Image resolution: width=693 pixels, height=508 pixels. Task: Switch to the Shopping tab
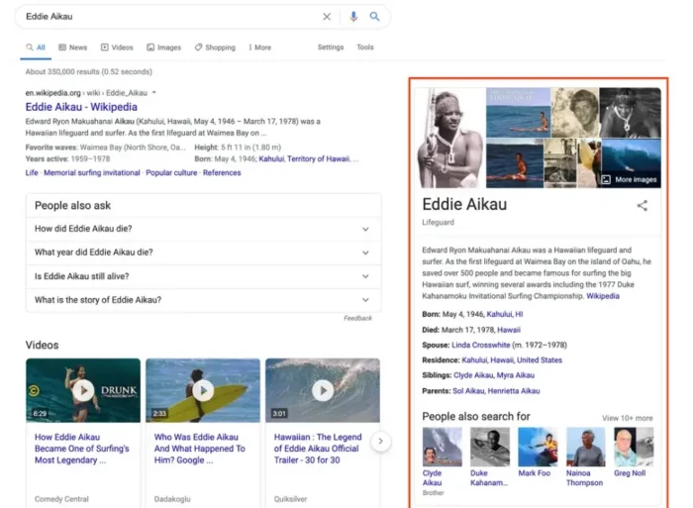(x=215, y=48)
